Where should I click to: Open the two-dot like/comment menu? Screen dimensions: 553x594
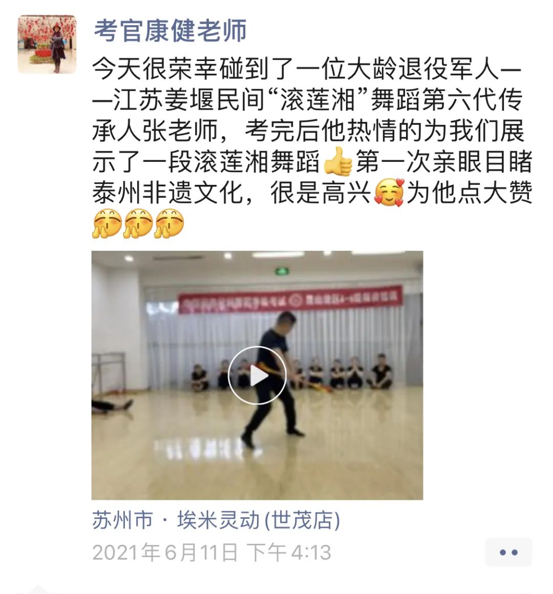(x=508, y=553)
